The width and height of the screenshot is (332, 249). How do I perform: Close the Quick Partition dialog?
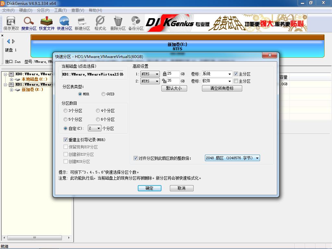tap(269, 55)
